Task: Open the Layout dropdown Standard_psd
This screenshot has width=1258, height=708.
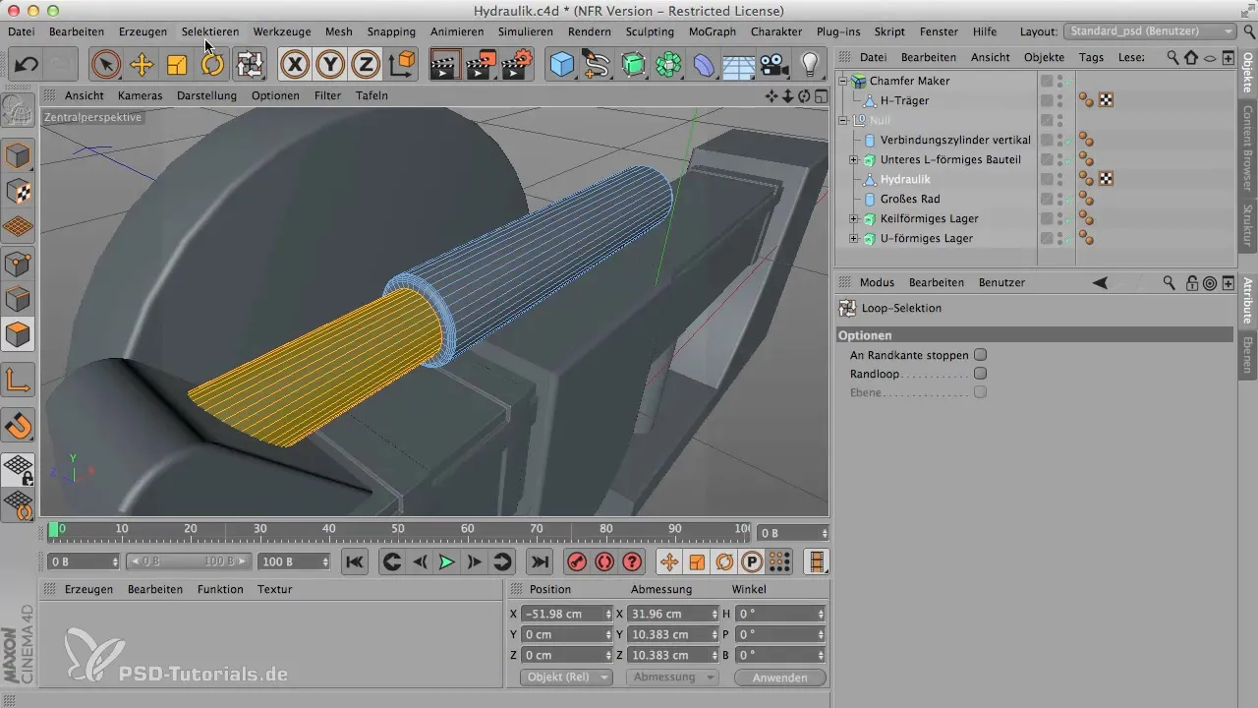Action: [1151, 31]
